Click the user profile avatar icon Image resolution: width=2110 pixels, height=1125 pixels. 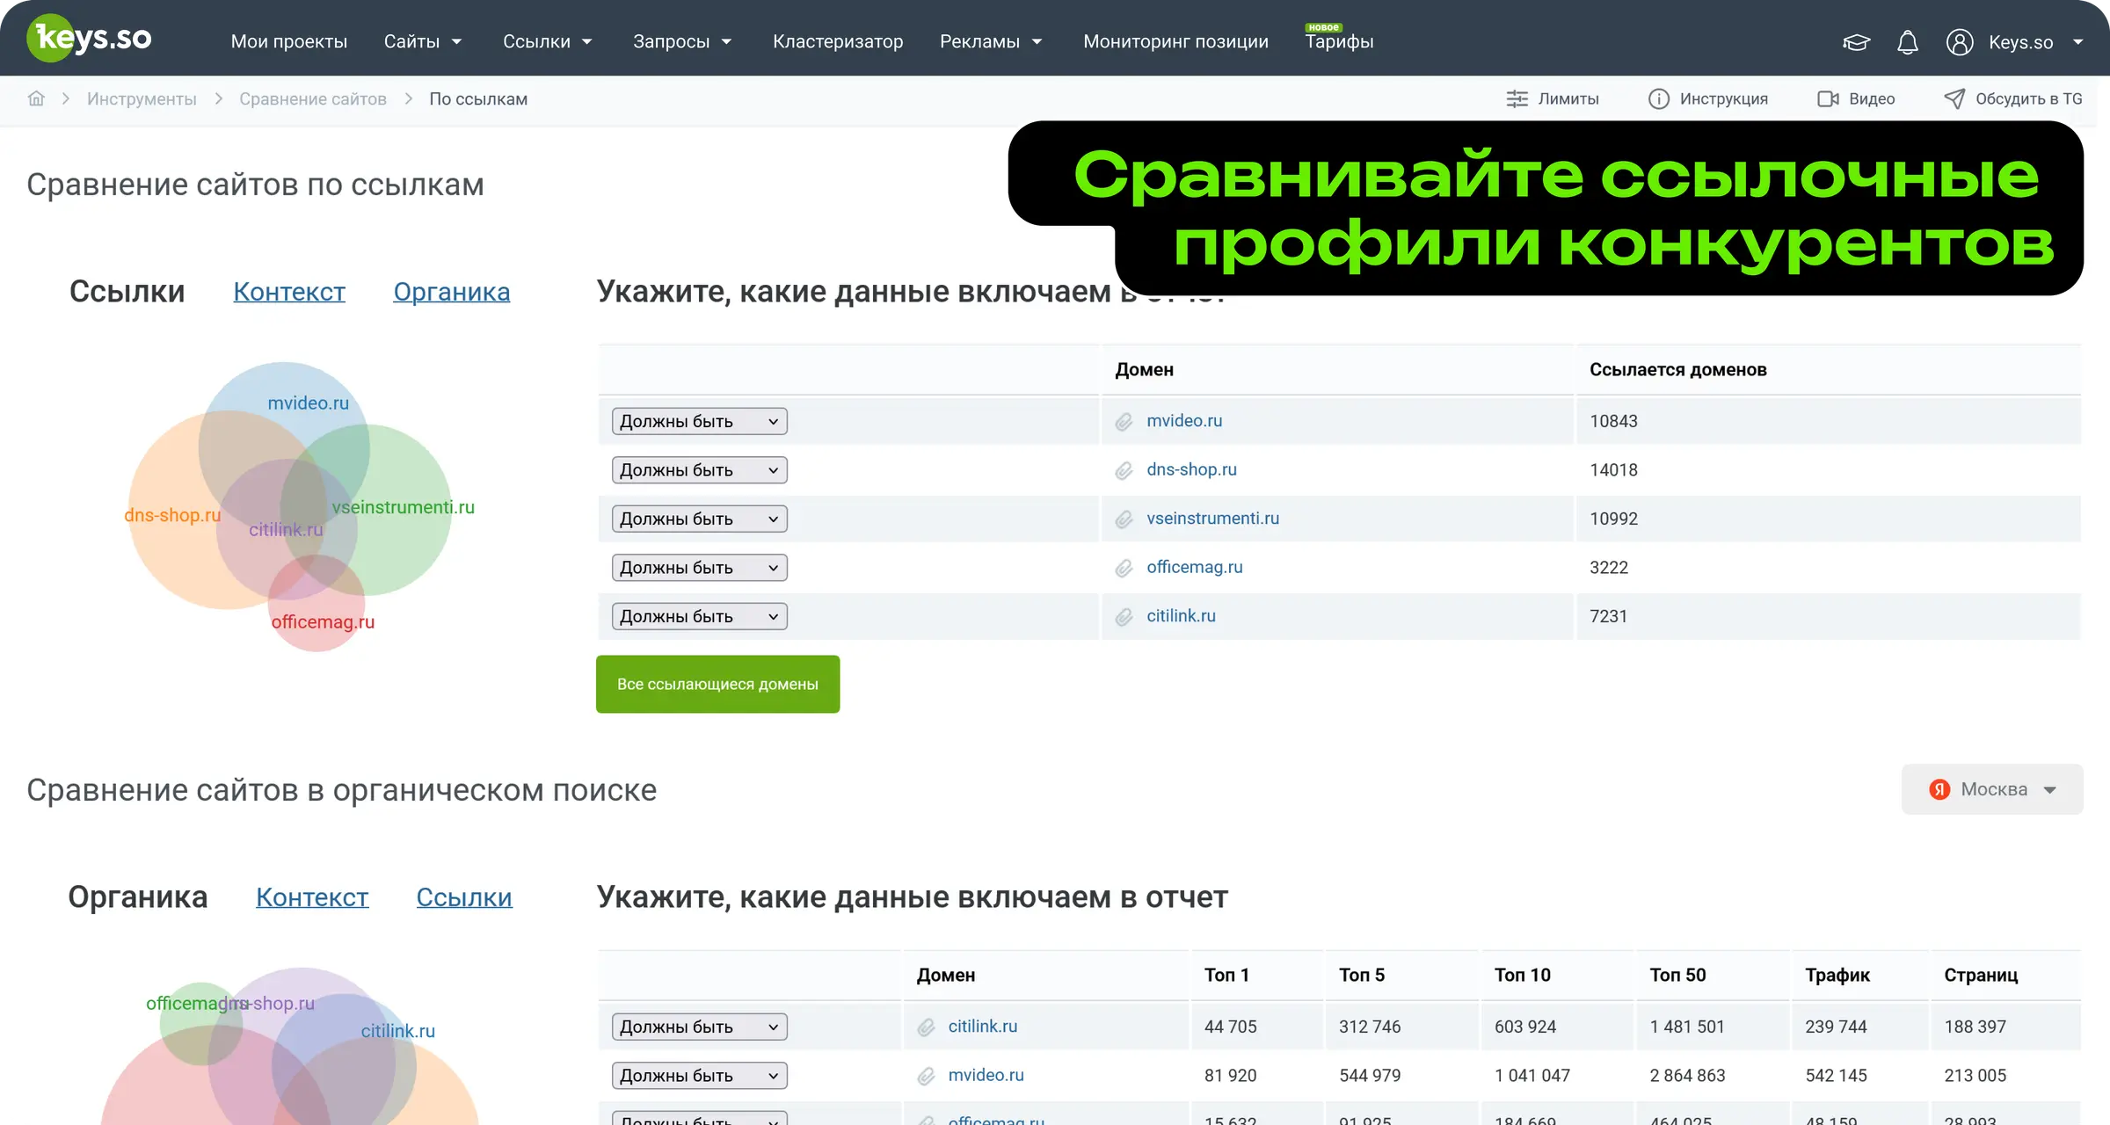coord(1960,42)
